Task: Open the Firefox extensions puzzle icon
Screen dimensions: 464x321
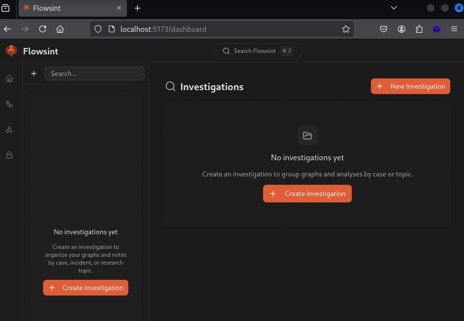Action: [419, 29]
